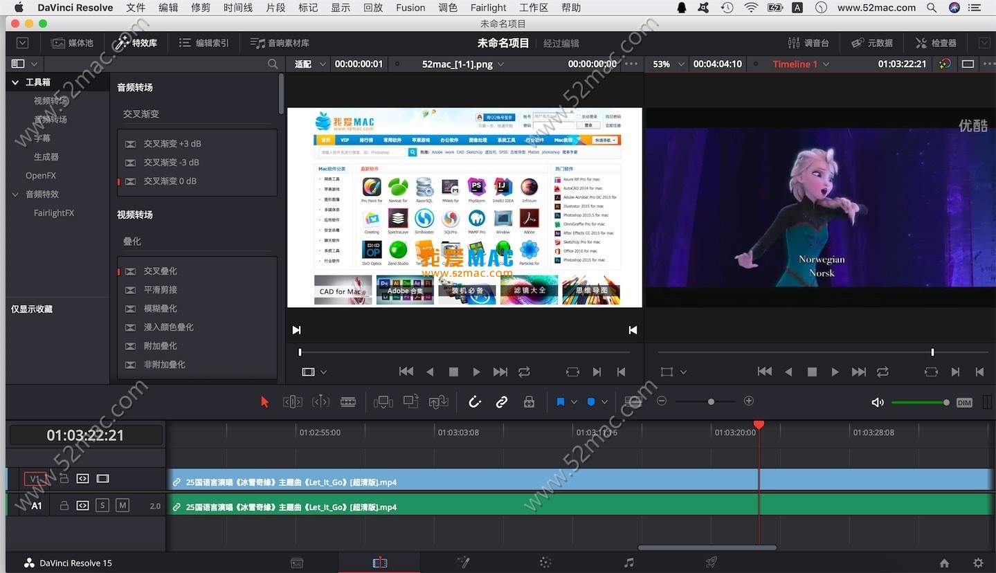Add a blue flag to the clip
Image resolution: width=996 pixels, height=573 pixels.
561,401
